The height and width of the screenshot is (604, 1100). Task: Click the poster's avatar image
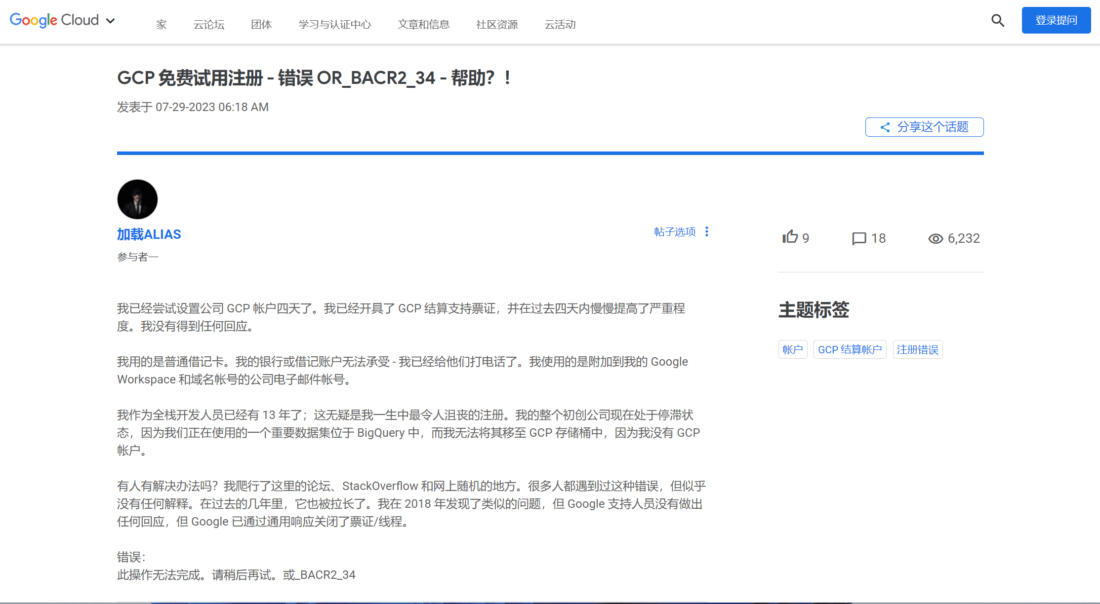point(137,199)
